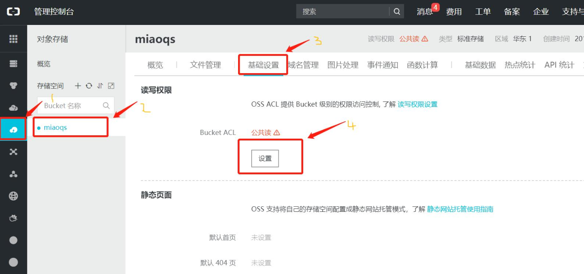This screenshot has width=584, height=274.
Task: Click 未设置 value for 默认首页
Action: click(x=261, y=238)
